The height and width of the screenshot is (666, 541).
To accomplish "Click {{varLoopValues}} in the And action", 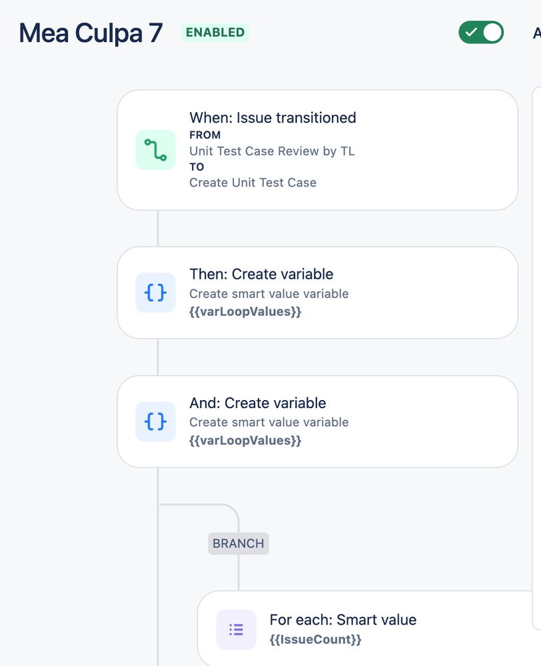I will click(x=245, y=440).
